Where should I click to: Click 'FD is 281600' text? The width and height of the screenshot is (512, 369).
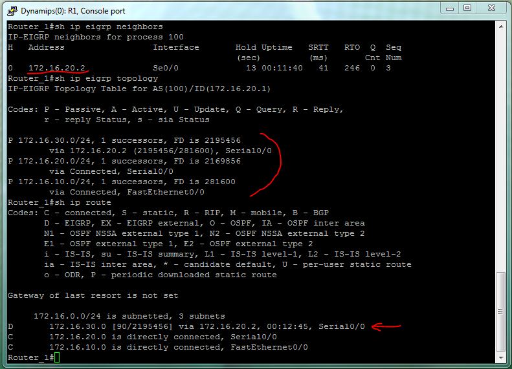click(x=205, y=182)
